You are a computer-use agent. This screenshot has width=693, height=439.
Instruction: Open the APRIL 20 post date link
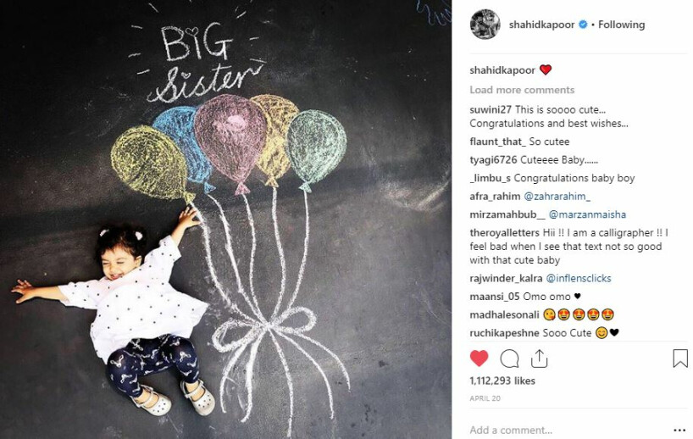485,398
